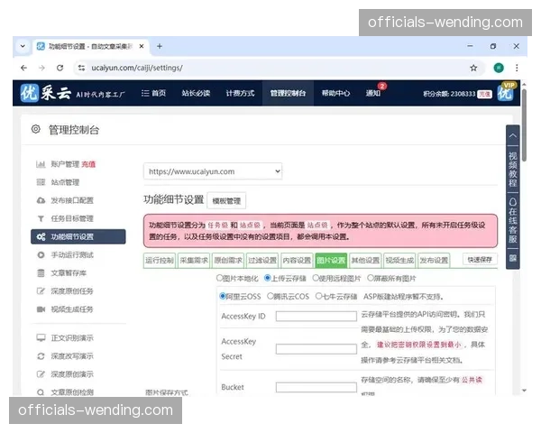Viewport: 541px width, 433px height.
Task: Open 通知 with the red badge
Action: [x=375, y=92]
